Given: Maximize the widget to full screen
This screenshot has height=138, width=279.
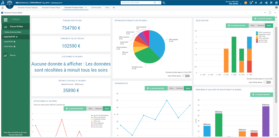Looking at the screenshot, I should pyautogui.click(x=270, y=13).
